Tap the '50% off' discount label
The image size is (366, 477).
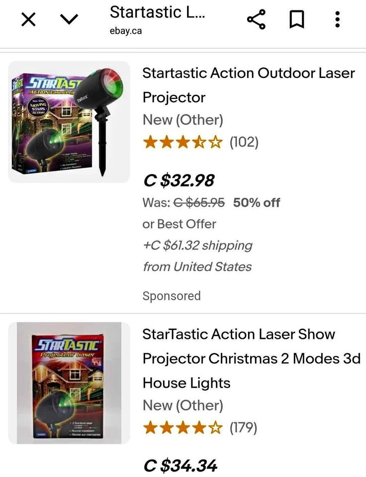257,203
